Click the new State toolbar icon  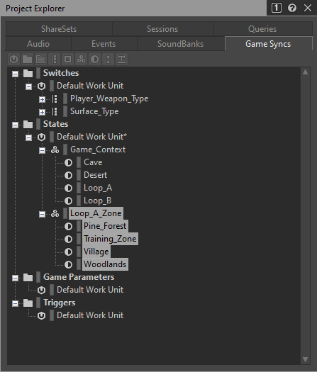[x=95, y=59]
